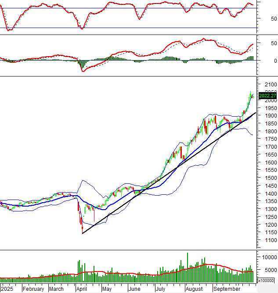278x293 pixels.
Task: Click the lower Bollinger band end in September
Action: coord(252,135)
